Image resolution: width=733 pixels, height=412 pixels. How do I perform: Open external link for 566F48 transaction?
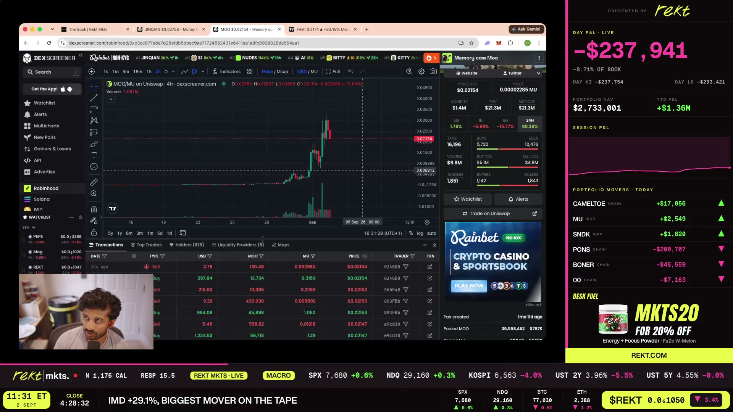(430, 290)
